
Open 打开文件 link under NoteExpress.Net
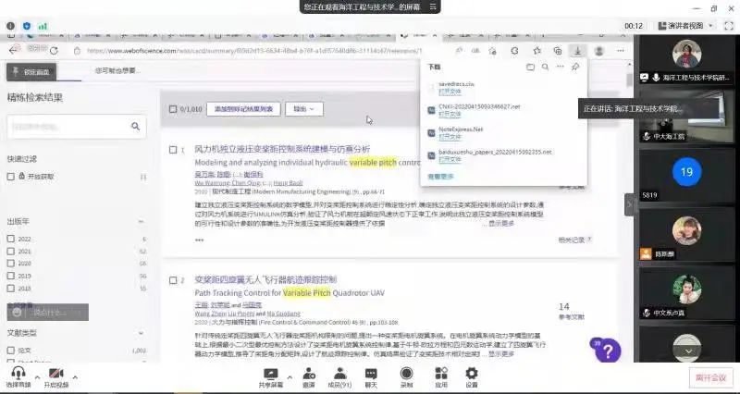click(450, 137)
